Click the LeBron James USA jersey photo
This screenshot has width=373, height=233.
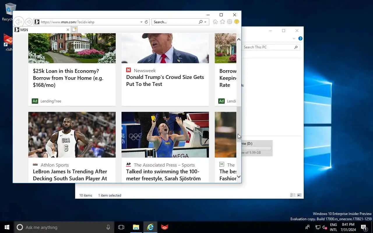pyautogui.click(x=72, y=135)
